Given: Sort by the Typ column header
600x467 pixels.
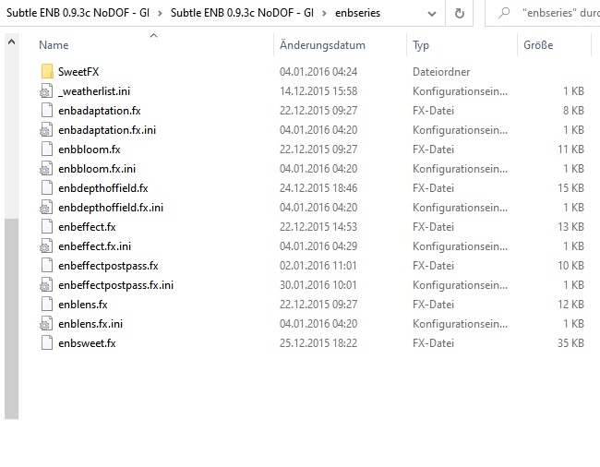Looking at the screenshot, I should pos(421,45).
